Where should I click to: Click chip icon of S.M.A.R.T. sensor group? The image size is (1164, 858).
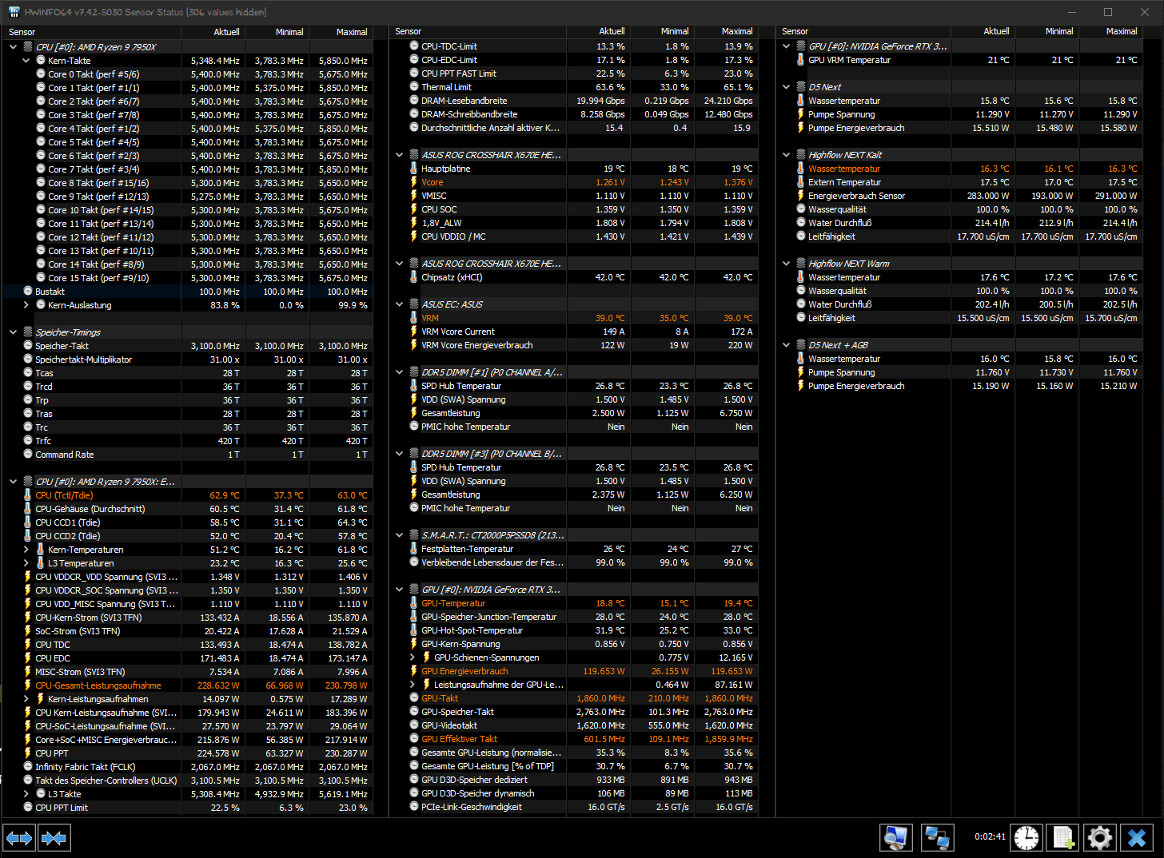(x=413, y=535)
